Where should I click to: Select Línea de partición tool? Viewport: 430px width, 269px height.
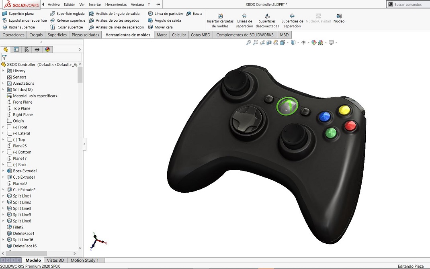(165, 13)
